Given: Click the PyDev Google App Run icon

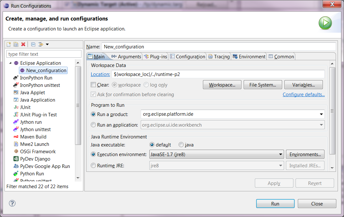Looking at the screenshot, I should click(16, 166).
